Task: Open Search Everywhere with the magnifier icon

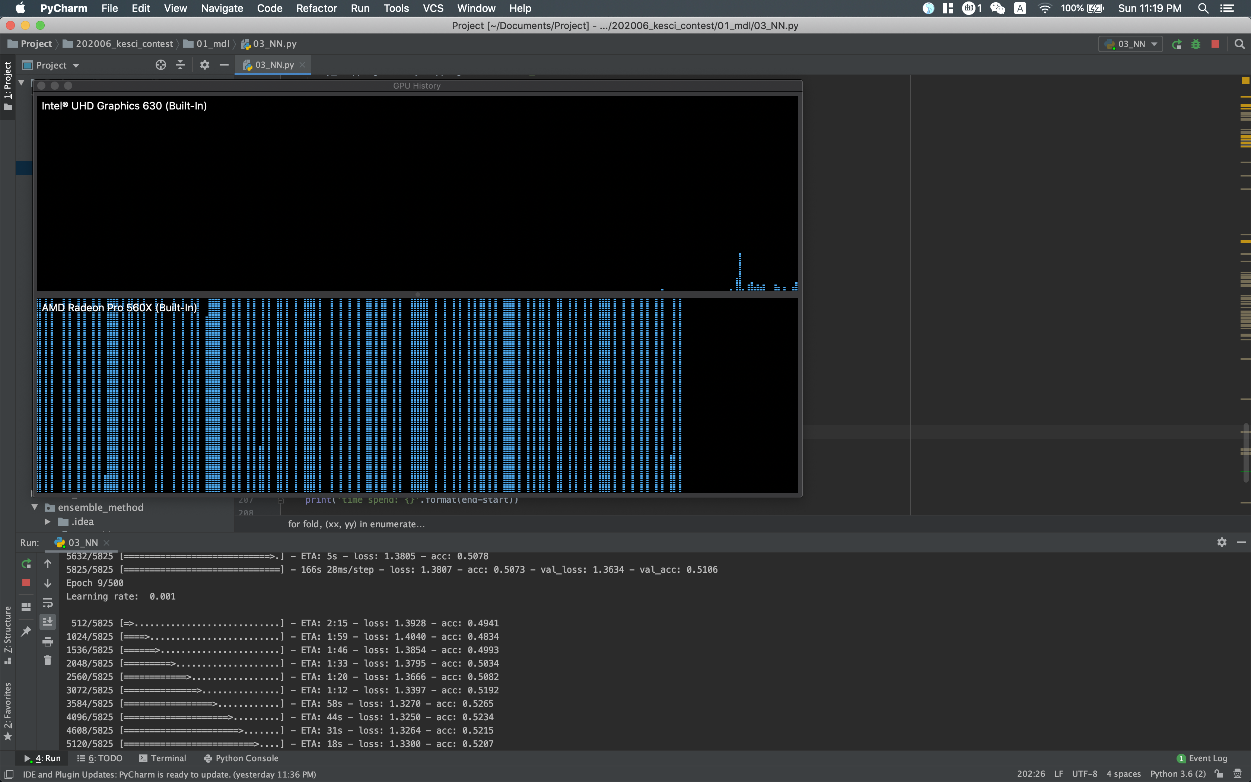Action: [1239, 44]
